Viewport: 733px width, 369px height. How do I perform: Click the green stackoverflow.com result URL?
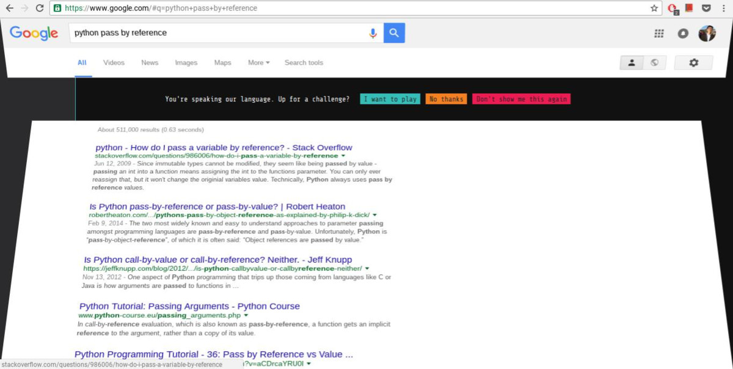pyautogui.click(x=216, y=156)
